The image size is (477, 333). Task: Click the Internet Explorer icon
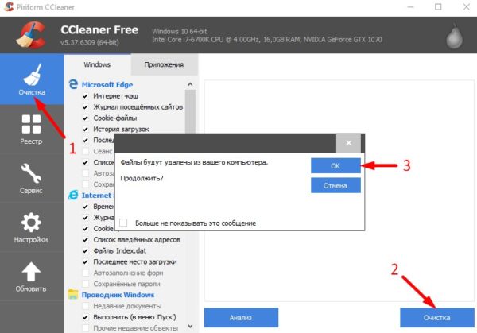(73, 195)
